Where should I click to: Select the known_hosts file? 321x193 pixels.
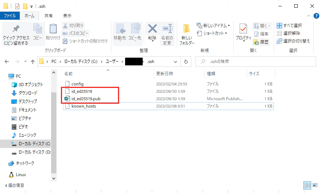click(x=168, y=106)
